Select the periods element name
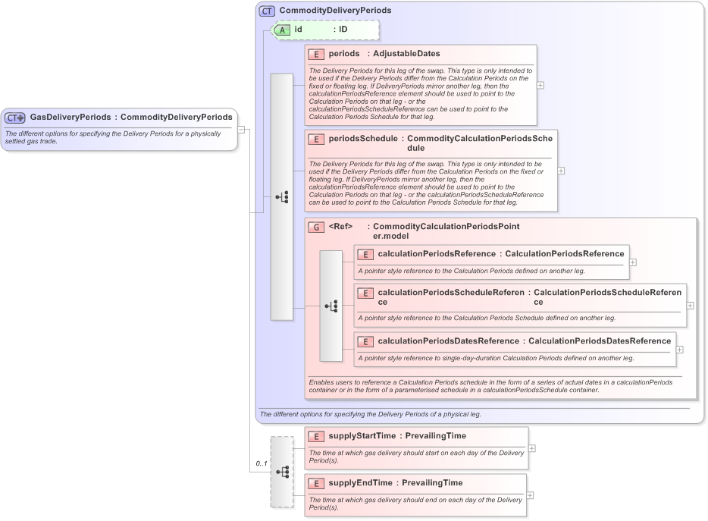 344,53
